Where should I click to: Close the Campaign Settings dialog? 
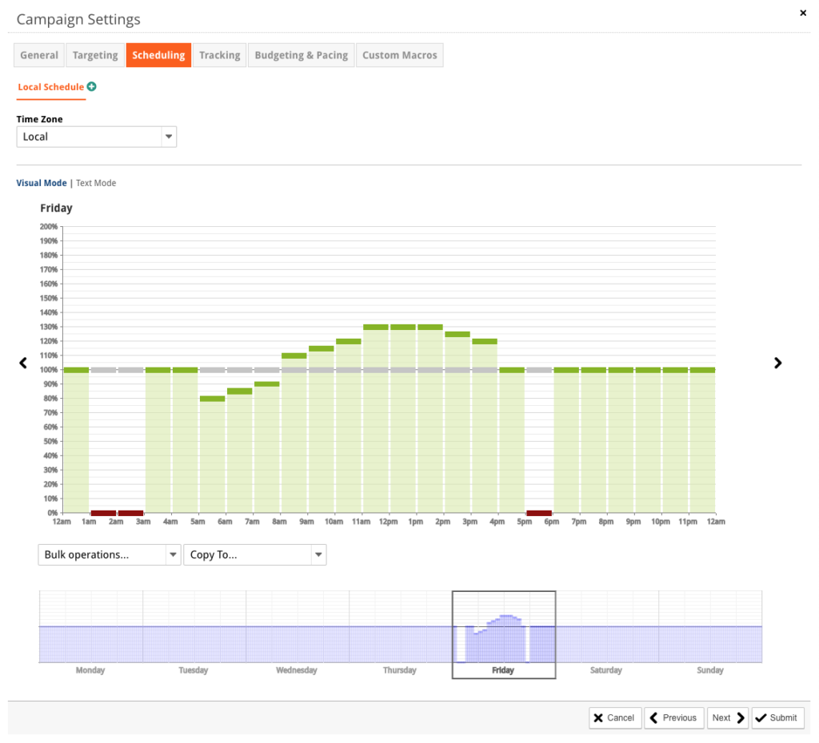tap(803, 13)
